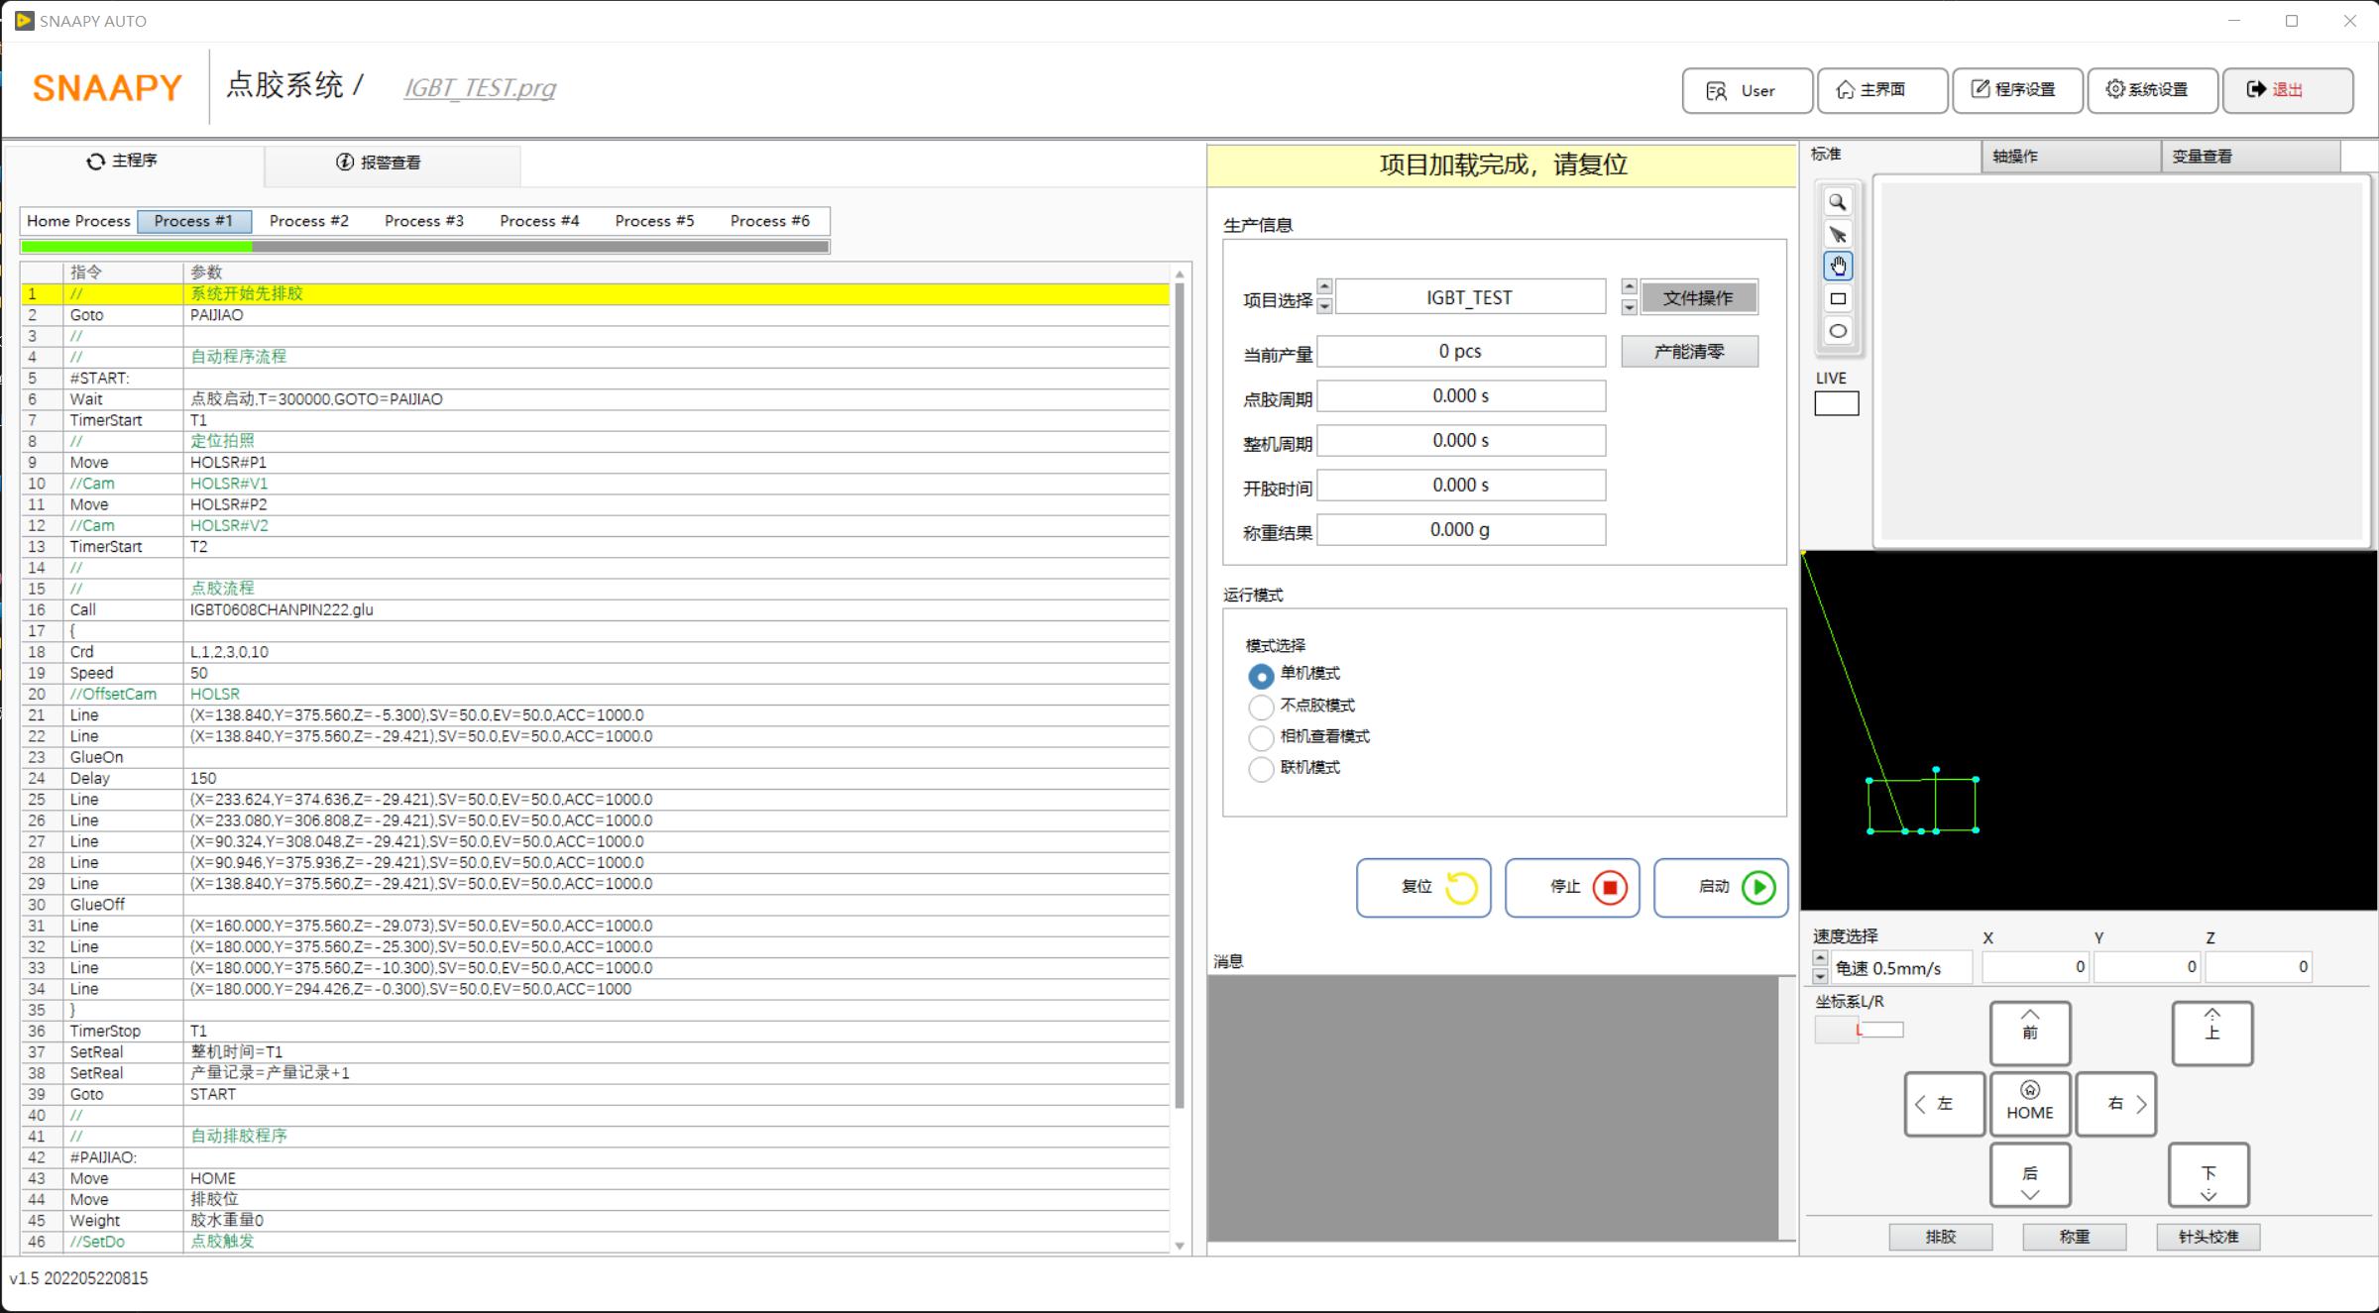Move Z axis up with 上
The image size is (2379, 1313).
coord(2212,1033)
